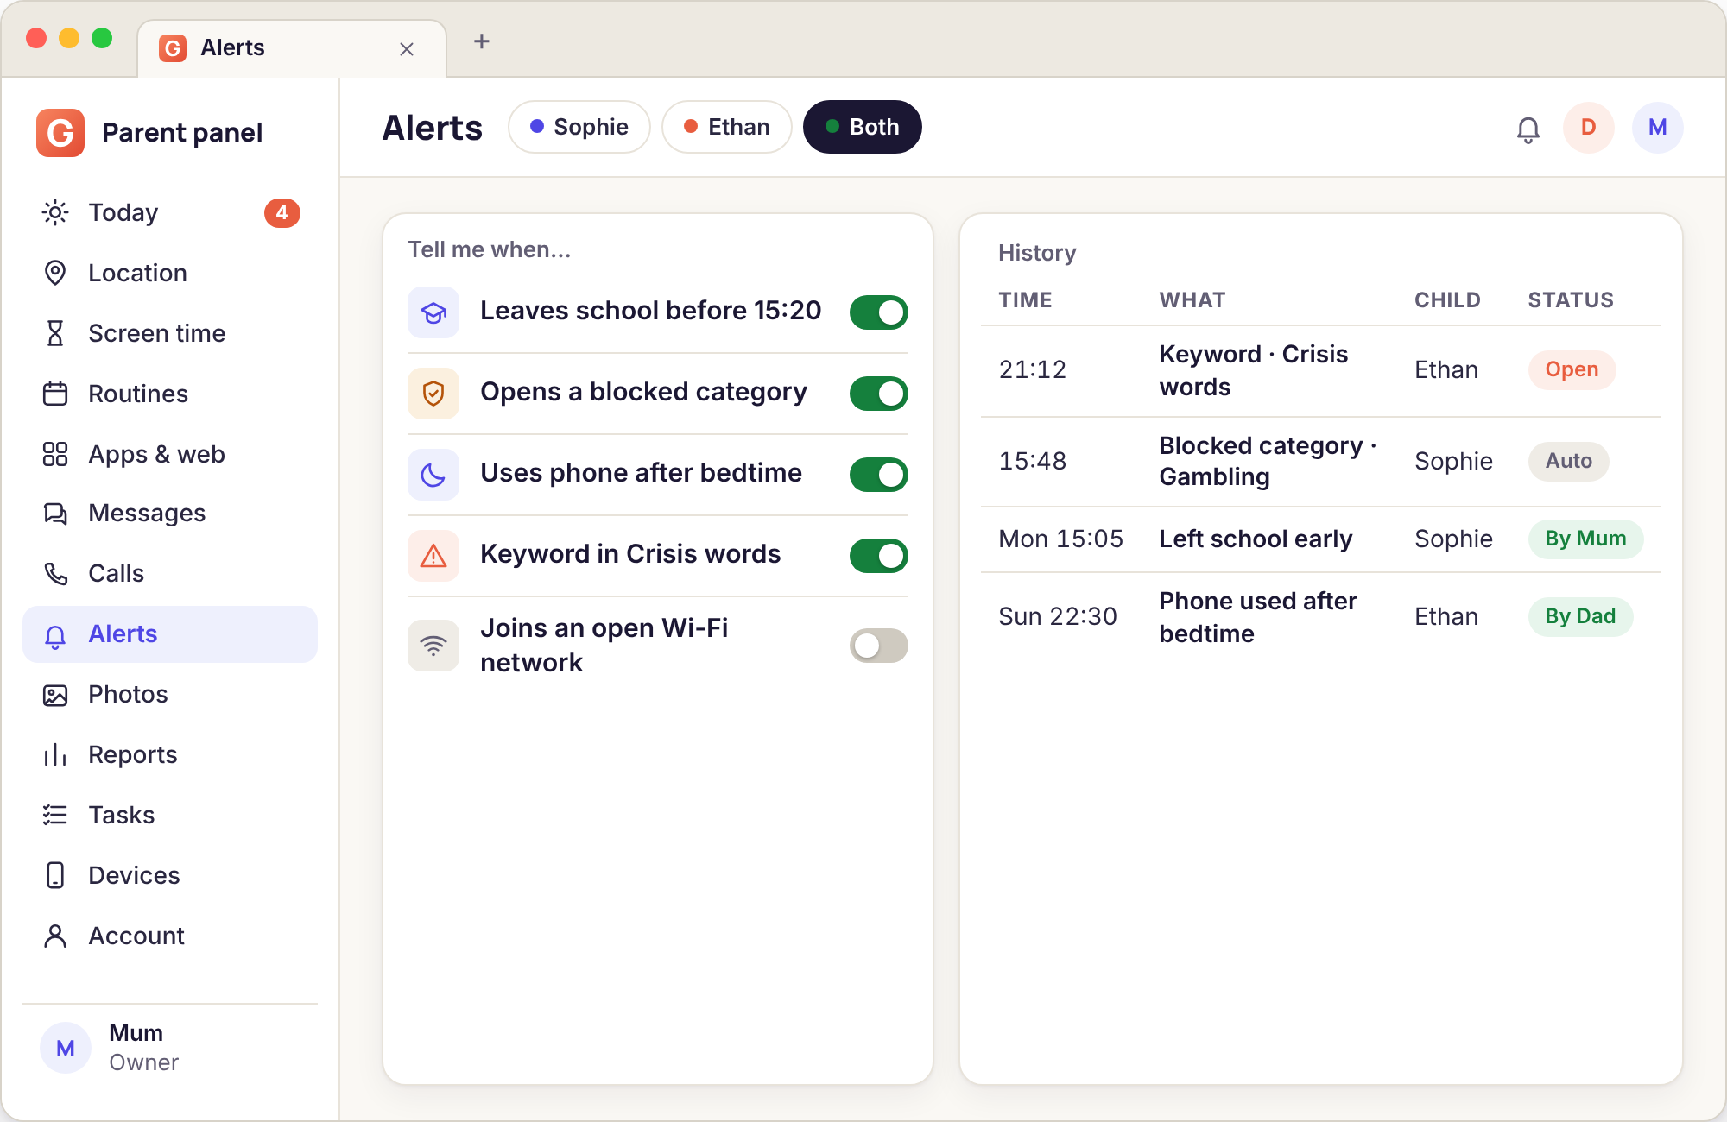1727x1122 pixels.
Task: Open the M avatar in top header
Action: click(x=1658, y=128)
